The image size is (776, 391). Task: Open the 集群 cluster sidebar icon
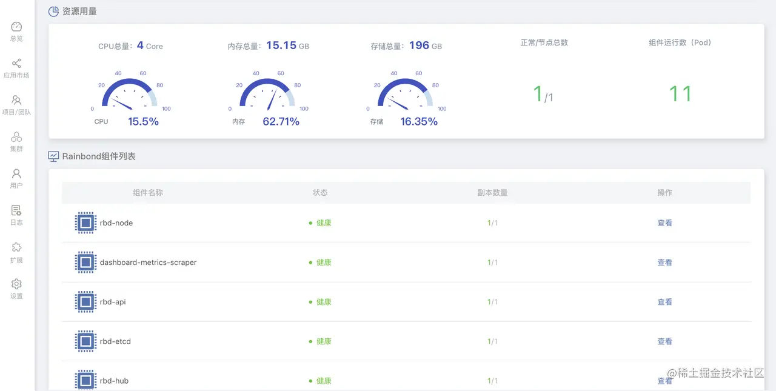16,137
